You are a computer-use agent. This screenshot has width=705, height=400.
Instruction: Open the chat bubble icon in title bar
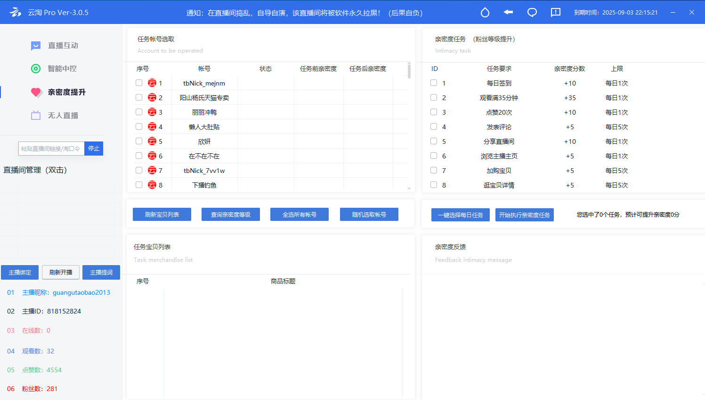point(532,13)
